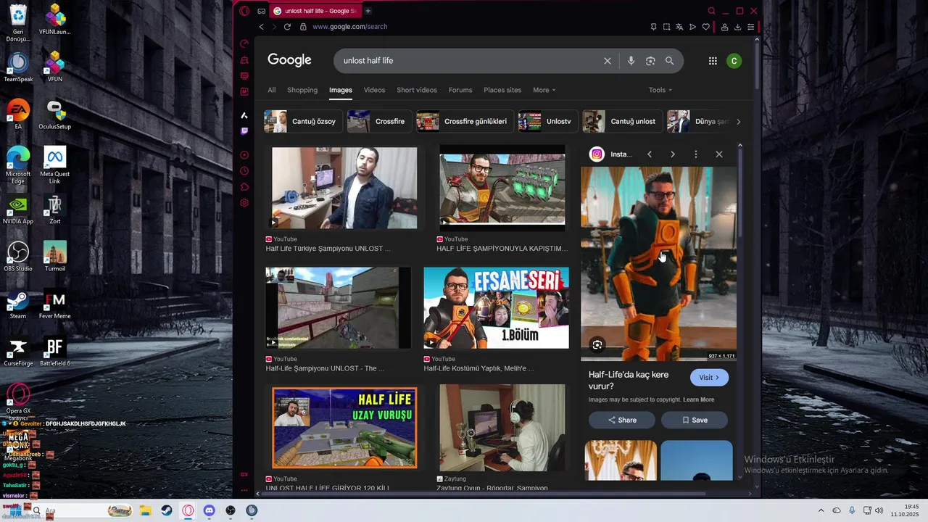Switch to the Places sites tab
The image size is (928, 522).
point(502,90)
